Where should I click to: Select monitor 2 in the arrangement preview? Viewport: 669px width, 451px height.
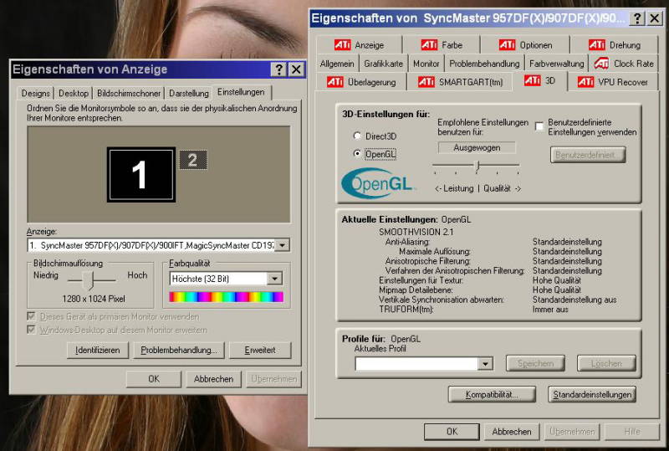tap(193, 160)
